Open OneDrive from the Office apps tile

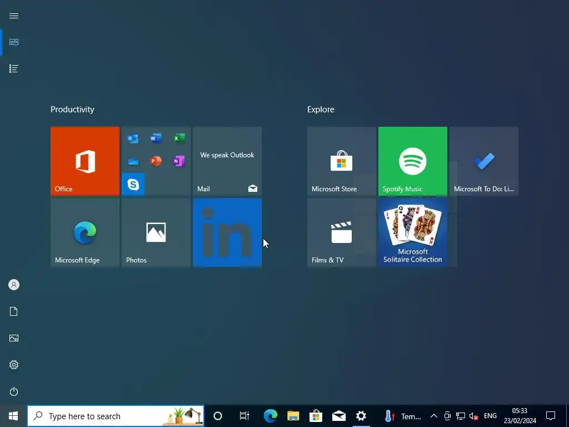click(133, 161)
